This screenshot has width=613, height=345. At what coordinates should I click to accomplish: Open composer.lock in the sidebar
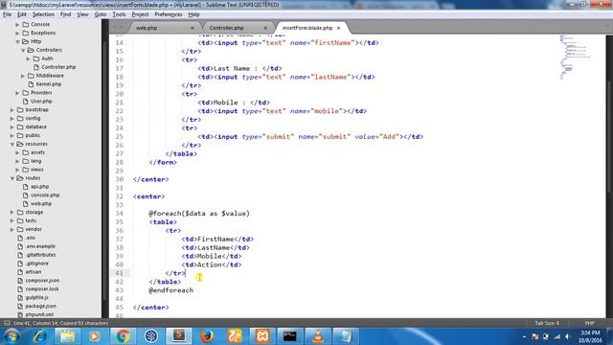(x=42, y=289)
